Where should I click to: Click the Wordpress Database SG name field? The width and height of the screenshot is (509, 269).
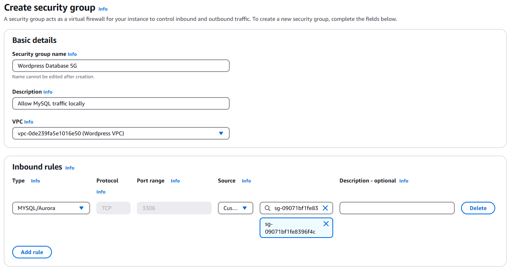click(x=121, y=66)
